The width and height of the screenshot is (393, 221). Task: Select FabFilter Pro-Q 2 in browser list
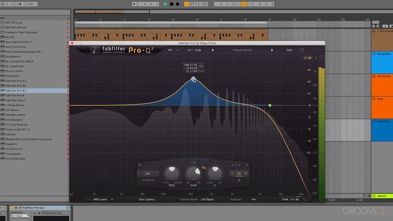34,90
